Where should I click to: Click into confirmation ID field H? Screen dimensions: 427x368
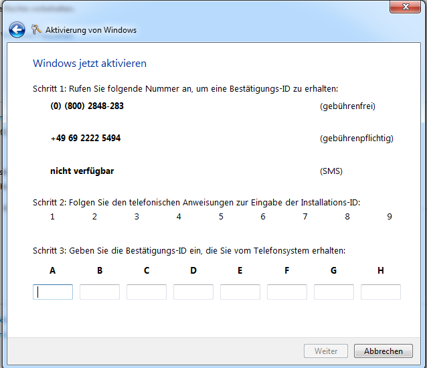pos(381,292)
